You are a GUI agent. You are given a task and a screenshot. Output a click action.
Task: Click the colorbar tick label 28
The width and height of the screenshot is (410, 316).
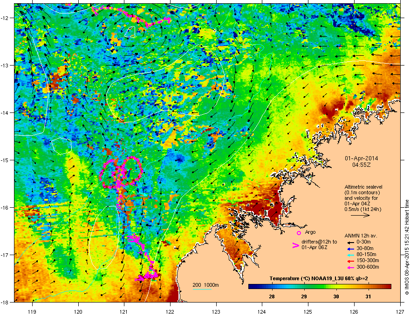(x=272, y=296)
